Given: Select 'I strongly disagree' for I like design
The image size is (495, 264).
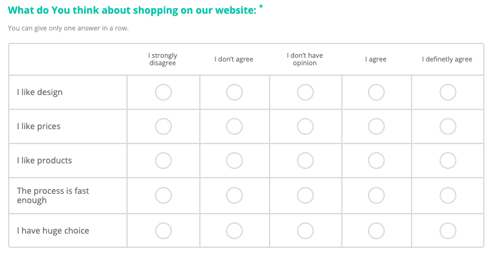Looking at the screenshot, I should coord(163,93).
